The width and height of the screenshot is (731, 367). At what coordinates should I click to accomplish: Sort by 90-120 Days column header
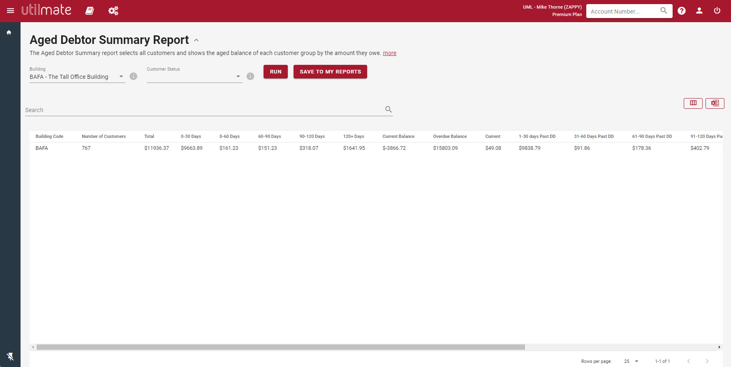(x=312, y=136)
